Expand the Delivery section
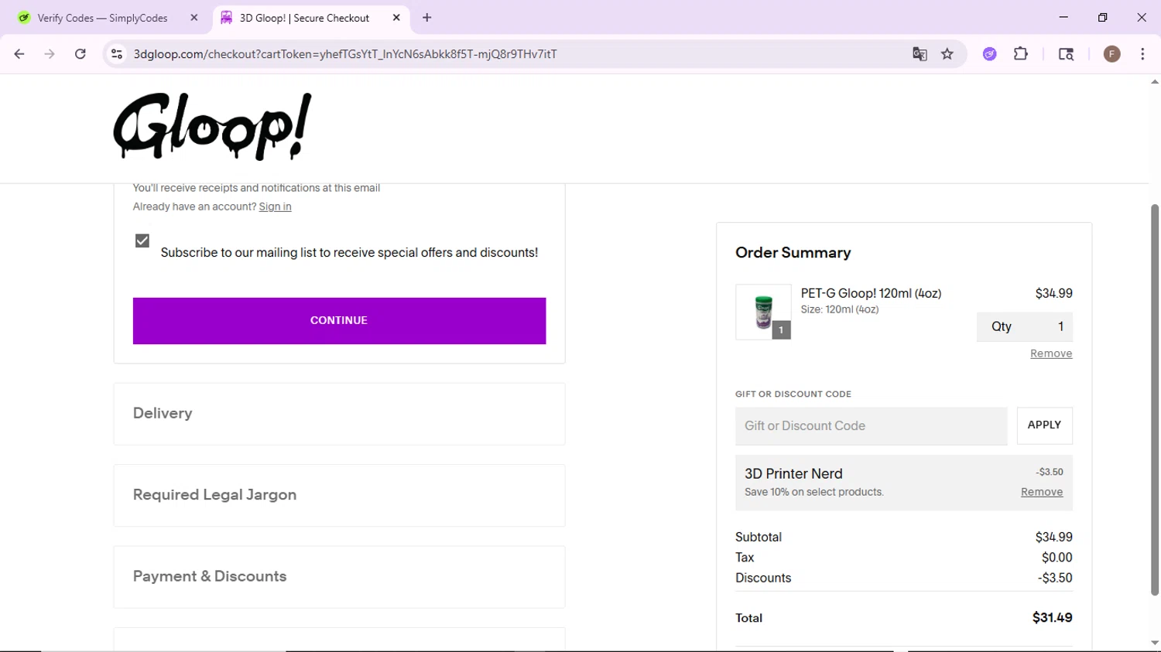The height and width of the screenshot is (652, 1161). pyautogui.click(x=339, y=414)
